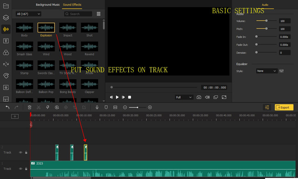Screen dimensions: 298x179
Task: Open the starred Elements icon in sidebar
Action: (6, 87)
